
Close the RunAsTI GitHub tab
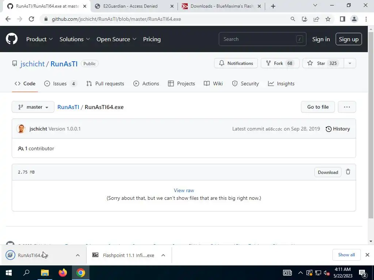pyautogui.click(x=84, y=6)
